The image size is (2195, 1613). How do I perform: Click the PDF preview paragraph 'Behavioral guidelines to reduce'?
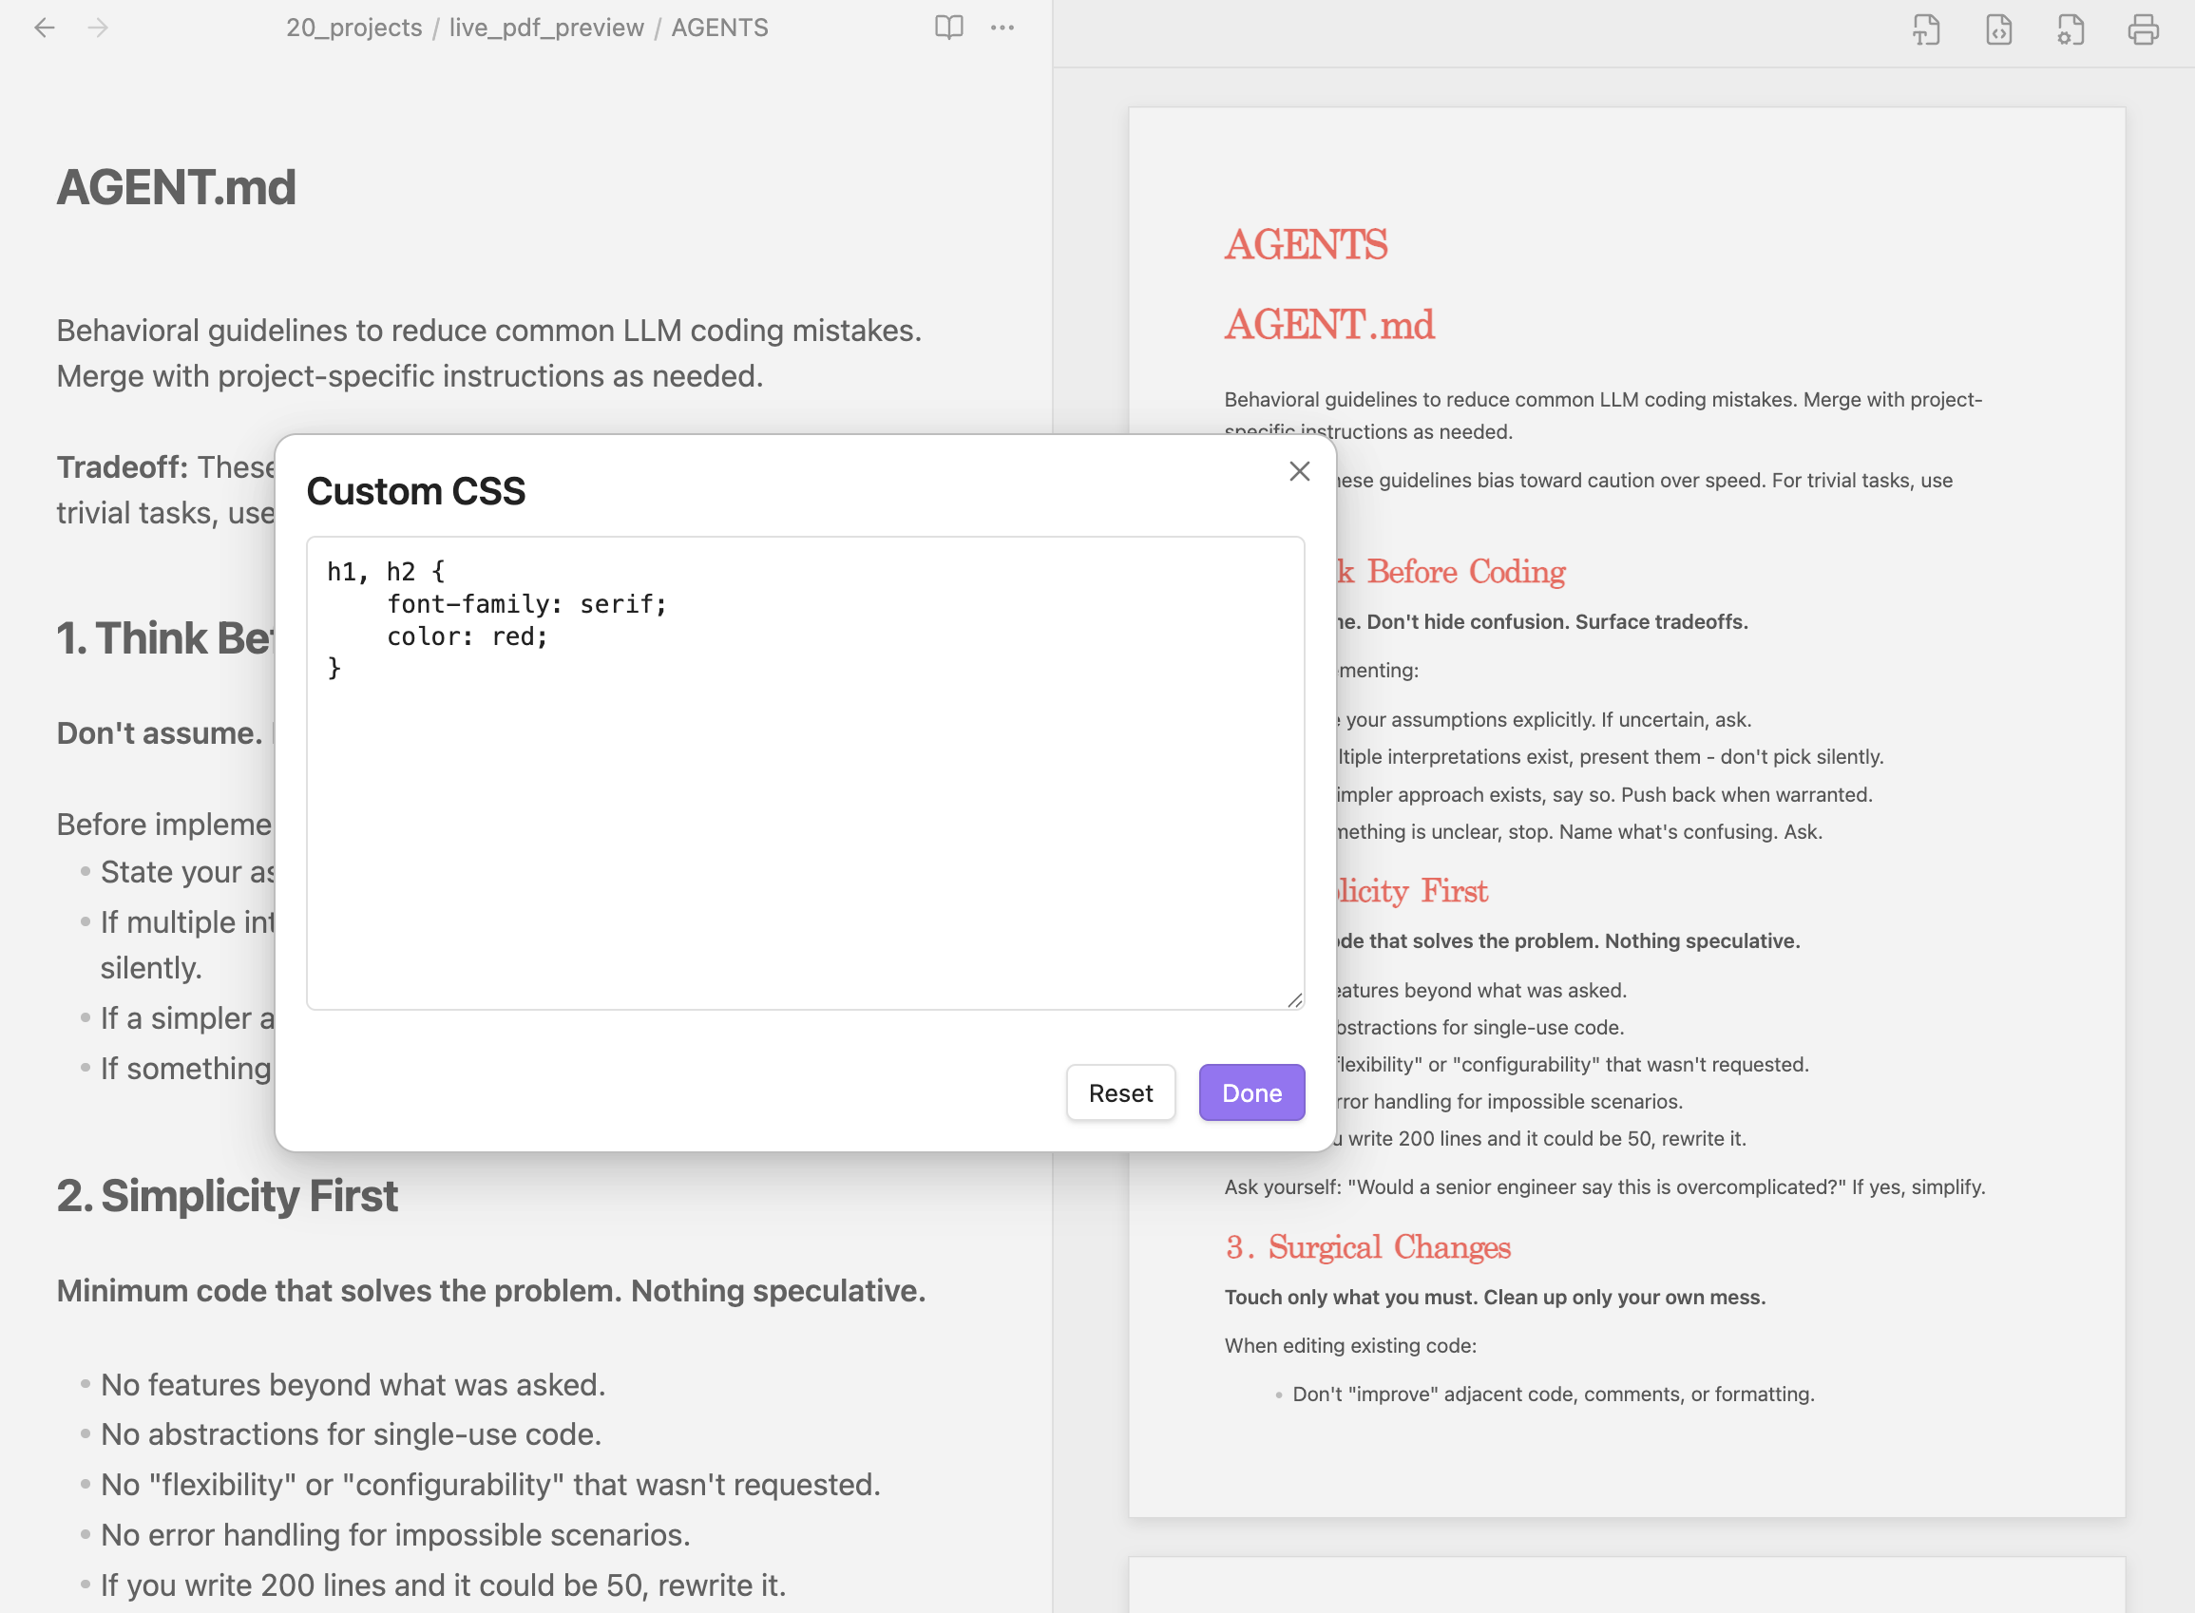tap(1603, 415)
